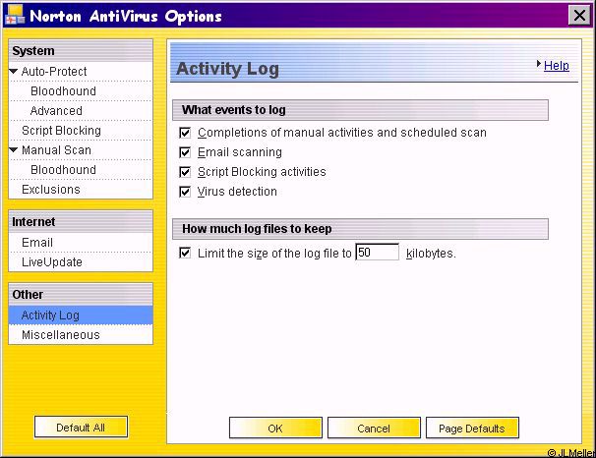
Task: Open the Help link
Action: pyautogui.click(x=556, y=66)
